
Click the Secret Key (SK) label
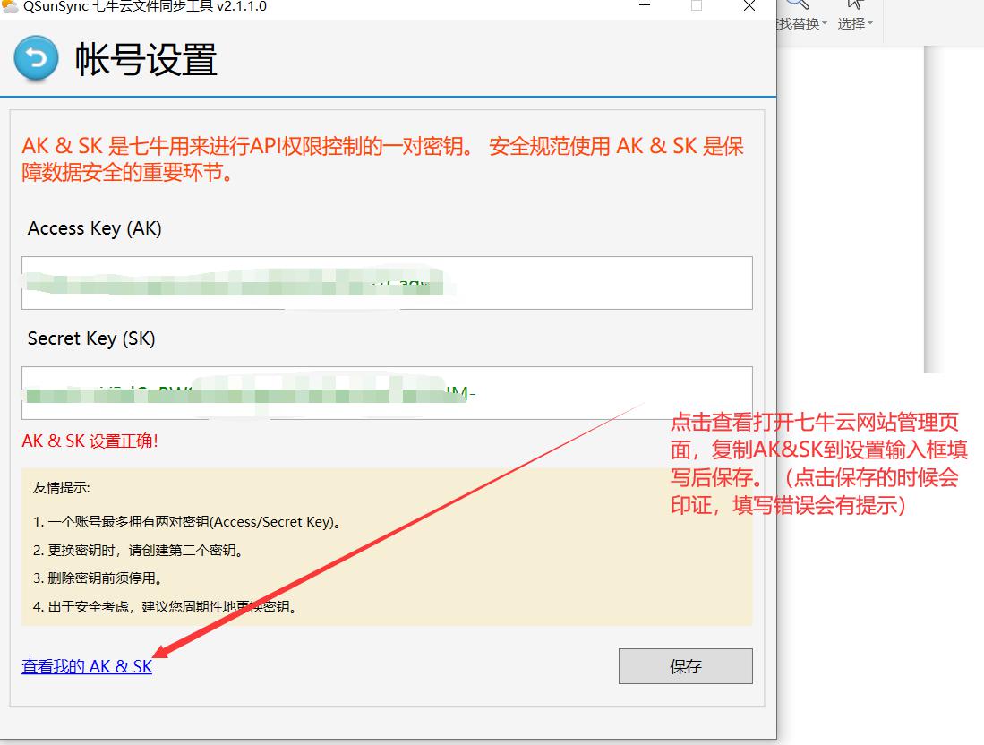[91, 339]
